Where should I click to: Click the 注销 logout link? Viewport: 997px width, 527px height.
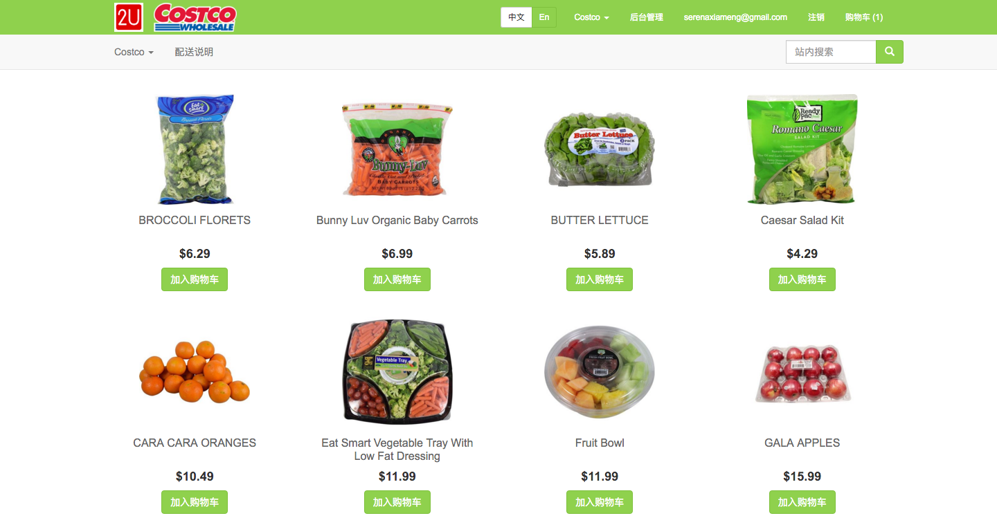[816, 17]
